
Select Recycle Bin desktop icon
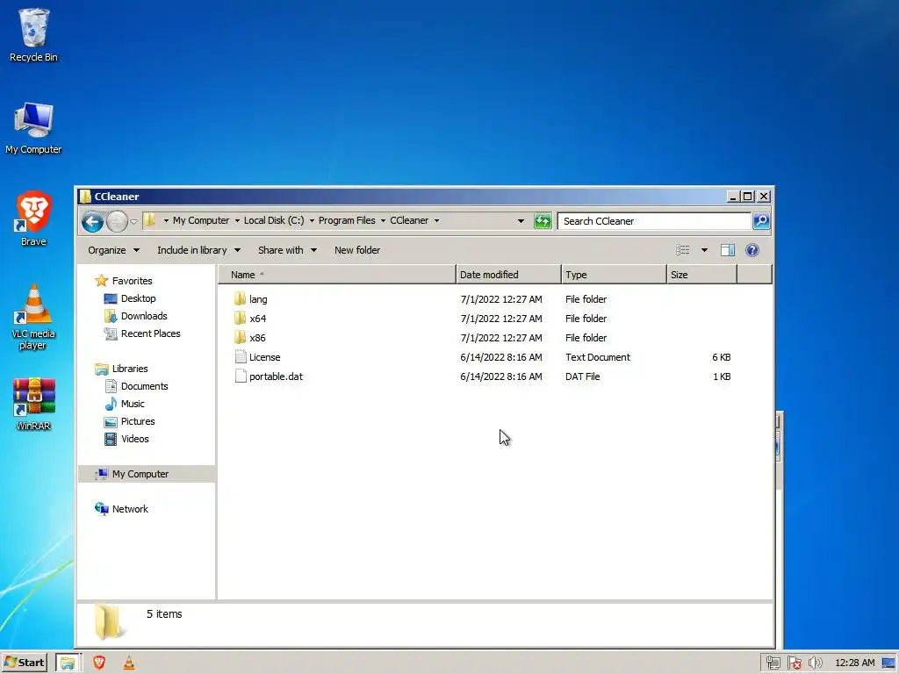coord(33,34)
